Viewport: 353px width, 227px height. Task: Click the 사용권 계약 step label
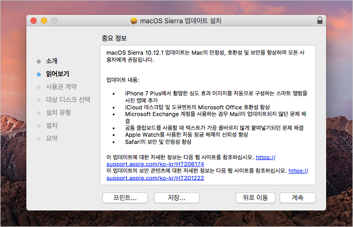62,87
